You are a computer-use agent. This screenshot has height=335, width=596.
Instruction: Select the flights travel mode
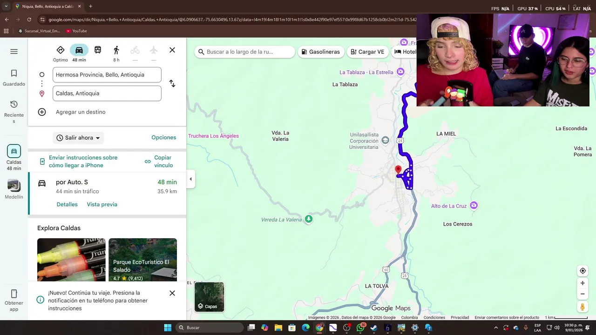[x=154, y=50]
